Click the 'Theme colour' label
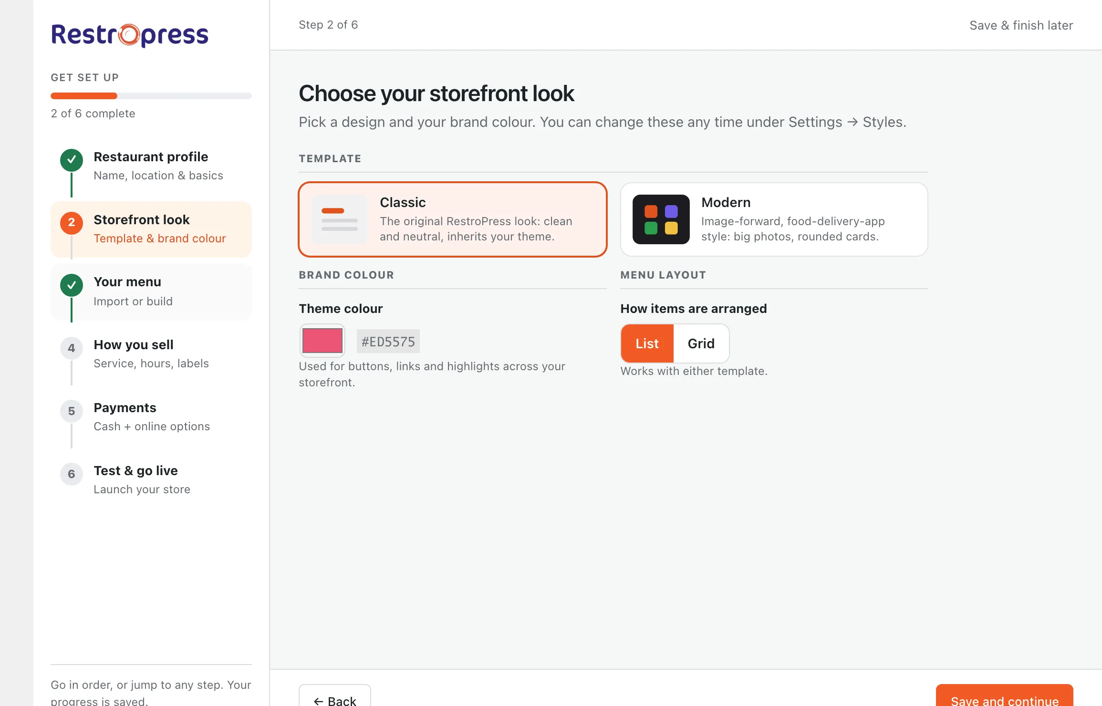 [x=341, y=309]
